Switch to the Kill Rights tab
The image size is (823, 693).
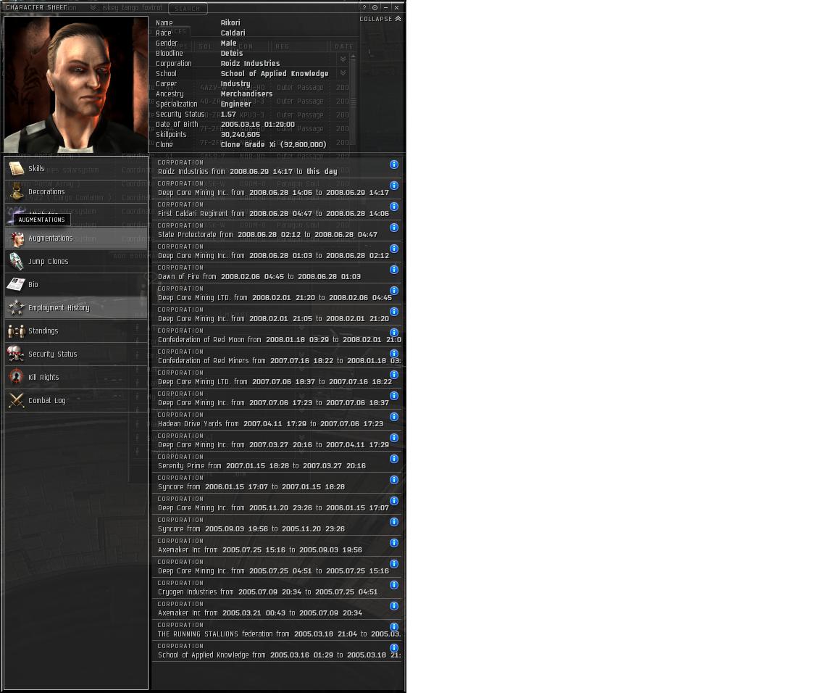tap(76, 377)
